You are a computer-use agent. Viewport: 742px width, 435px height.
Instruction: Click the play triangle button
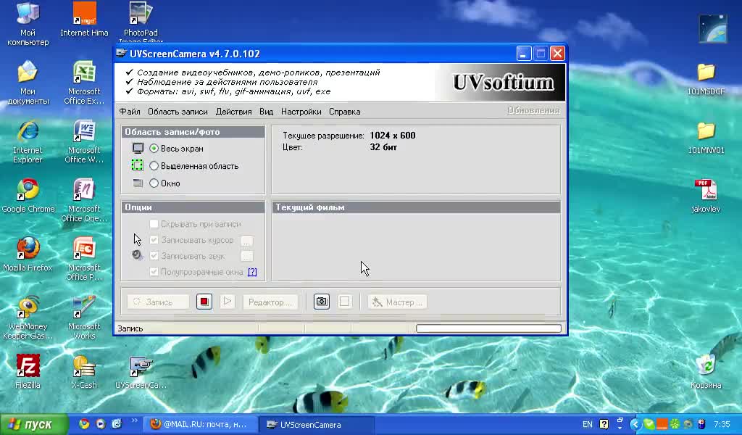(x=228, y=302)
